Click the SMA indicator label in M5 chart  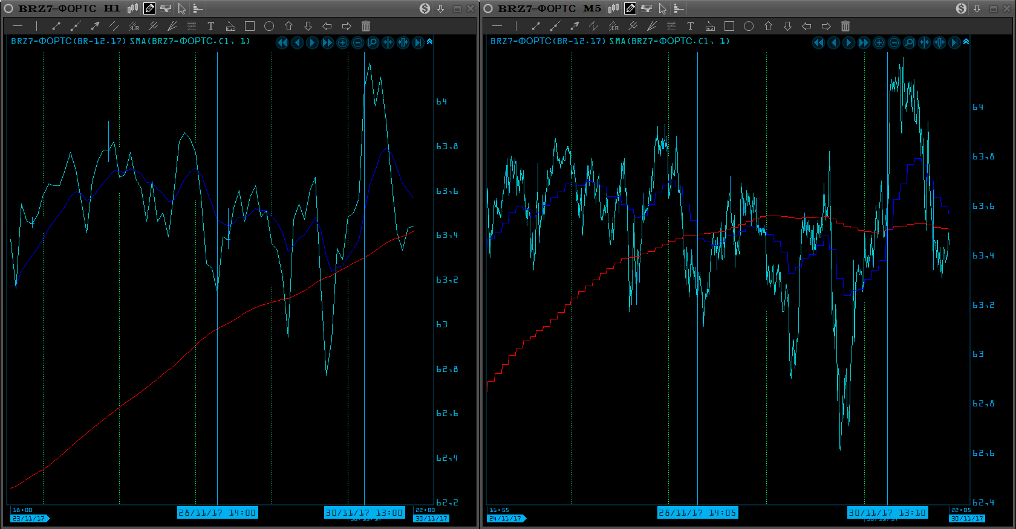669,41
